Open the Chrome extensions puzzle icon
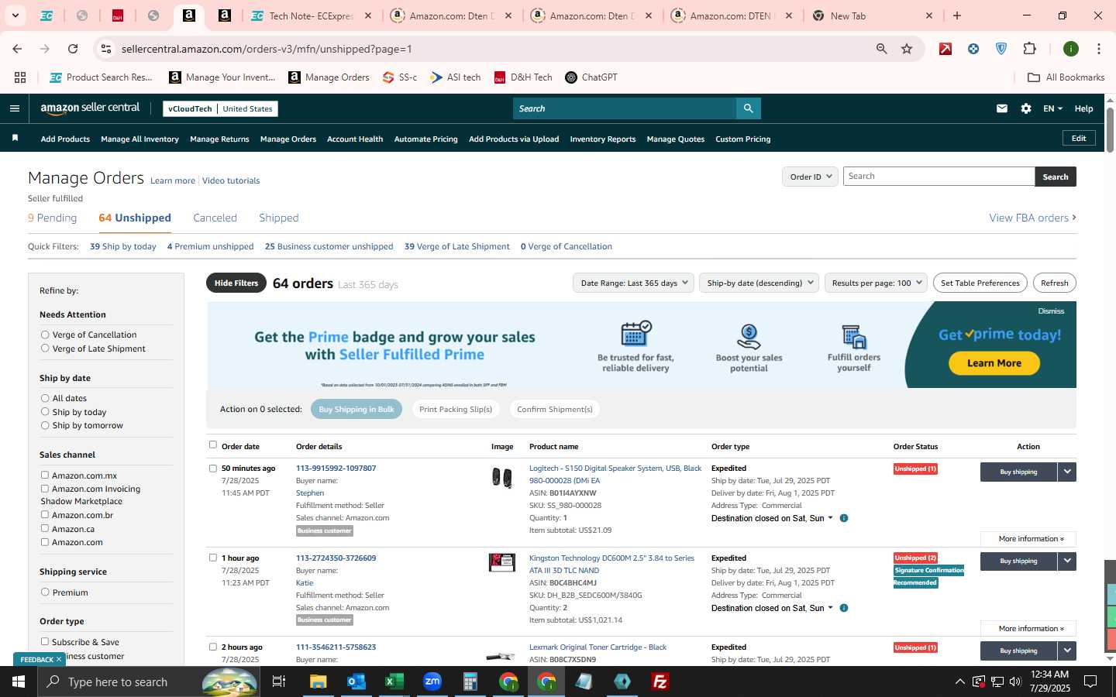This screenshot has height=697, width=1116. [1029, 49]
